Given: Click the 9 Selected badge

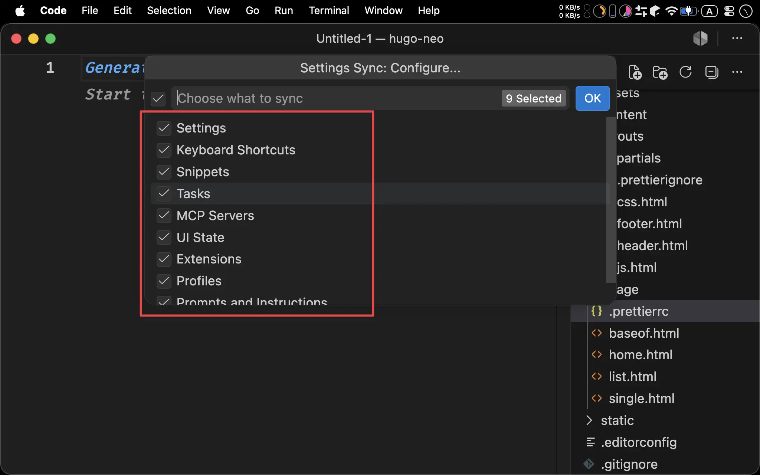Looking at the screenshot, I should (534, 98).
